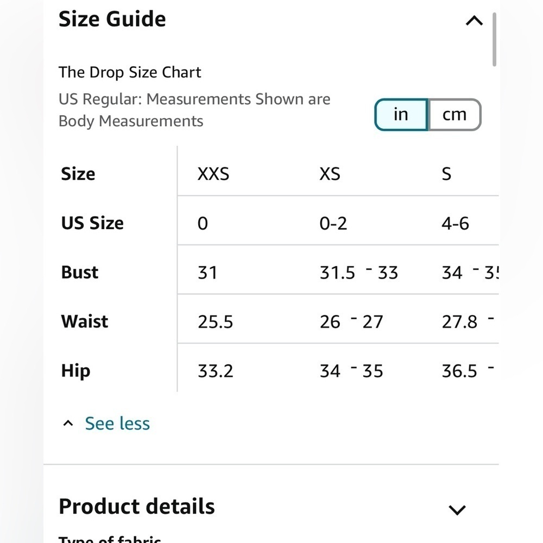
Task: Switch measurements to cm
Action: [x=454, y=115]
